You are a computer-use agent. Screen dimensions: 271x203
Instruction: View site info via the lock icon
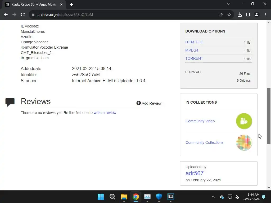click(x=33, y=15)
